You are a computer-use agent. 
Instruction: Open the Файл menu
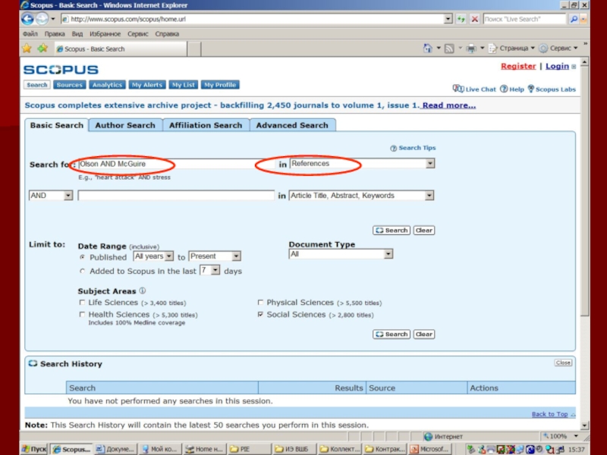click(x=30, y=33)
